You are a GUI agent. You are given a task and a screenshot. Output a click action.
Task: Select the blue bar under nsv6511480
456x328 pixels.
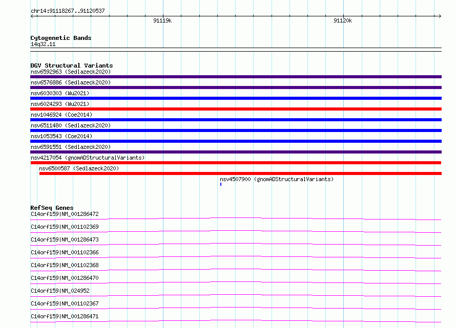pos(236,130)
